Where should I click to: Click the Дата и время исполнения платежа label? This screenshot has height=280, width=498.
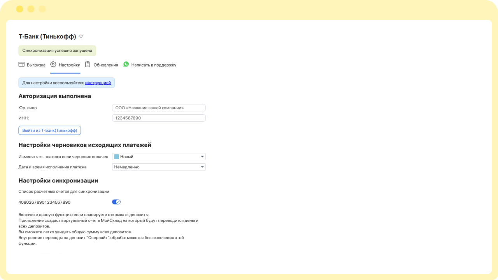click(x=53, y=167)
